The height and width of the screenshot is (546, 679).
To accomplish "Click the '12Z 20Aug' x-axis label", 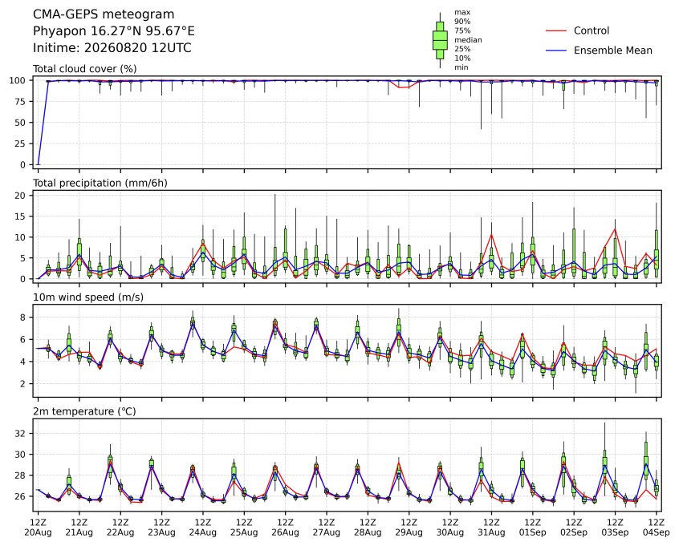I will click(x=38, y=528).
